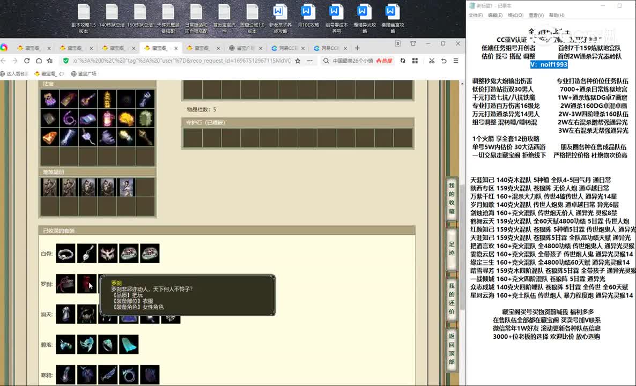Select the golden pagoda artifact in 法宝 grid

107,99
